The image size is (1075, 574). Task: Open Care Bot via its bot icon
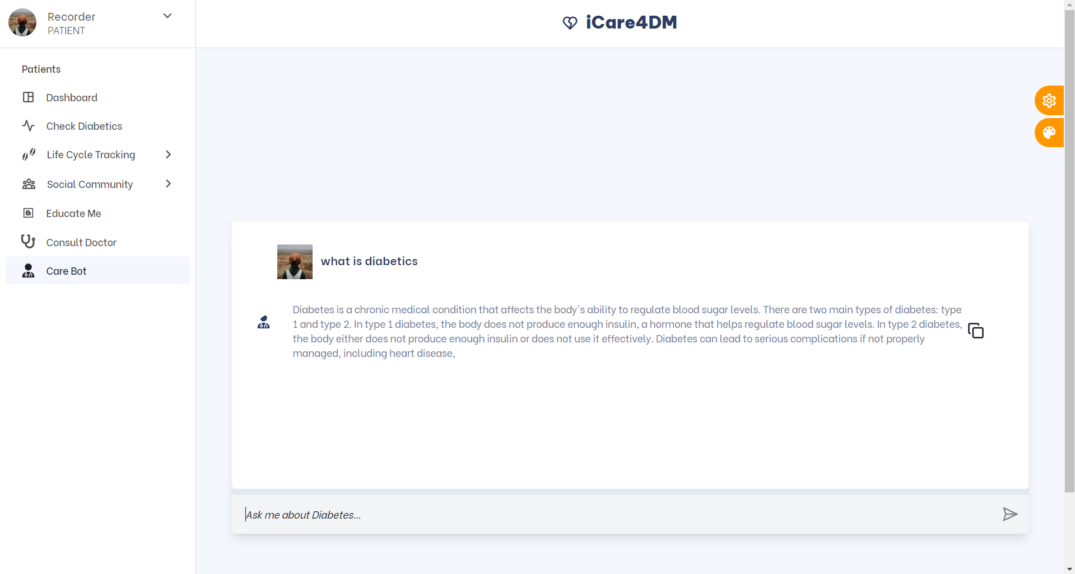point(29,271)
